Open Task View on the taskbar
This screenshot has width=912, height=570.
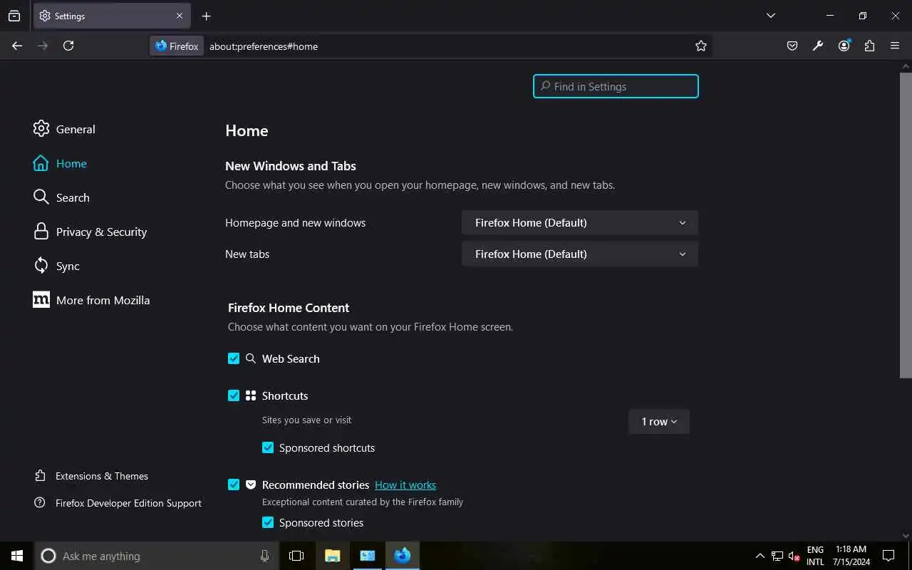[x=296, y=556]
